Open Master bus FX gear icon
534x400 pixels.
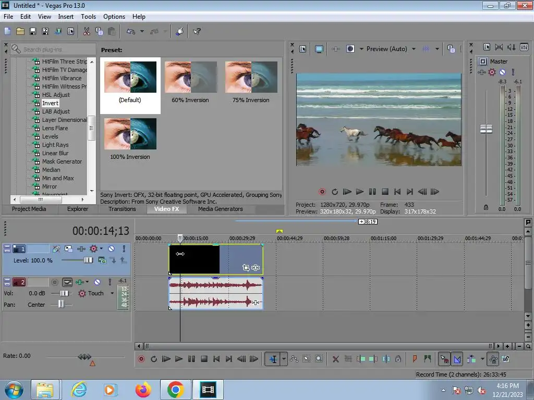click(x=492, y=72)
